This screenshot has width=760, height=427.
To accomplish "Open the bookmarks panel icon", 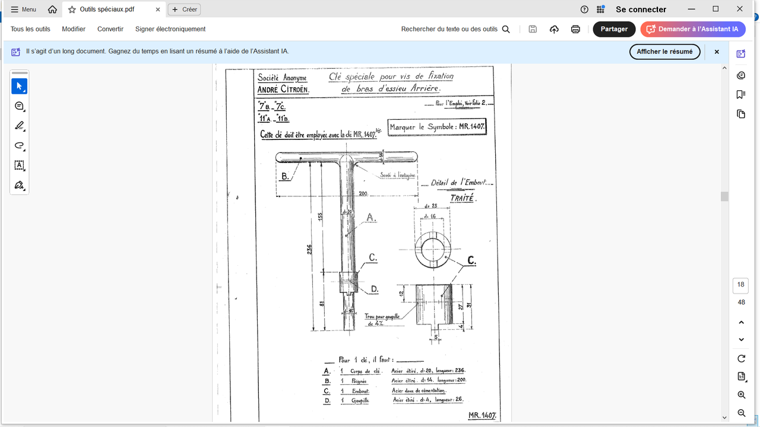I will 741,94.
